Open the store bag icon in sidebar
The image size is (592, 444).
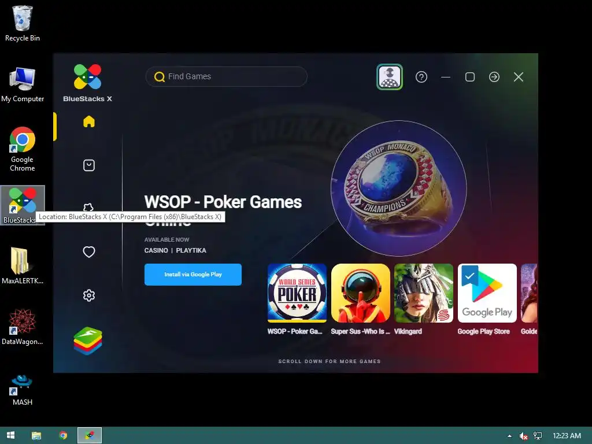tap(88, 165)
